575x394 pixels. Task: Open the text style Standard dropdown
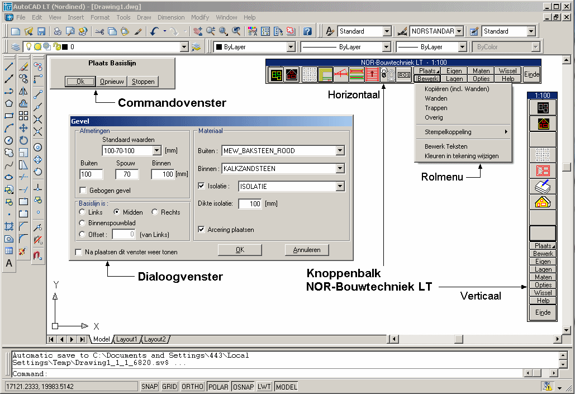[x=387, y=31]
